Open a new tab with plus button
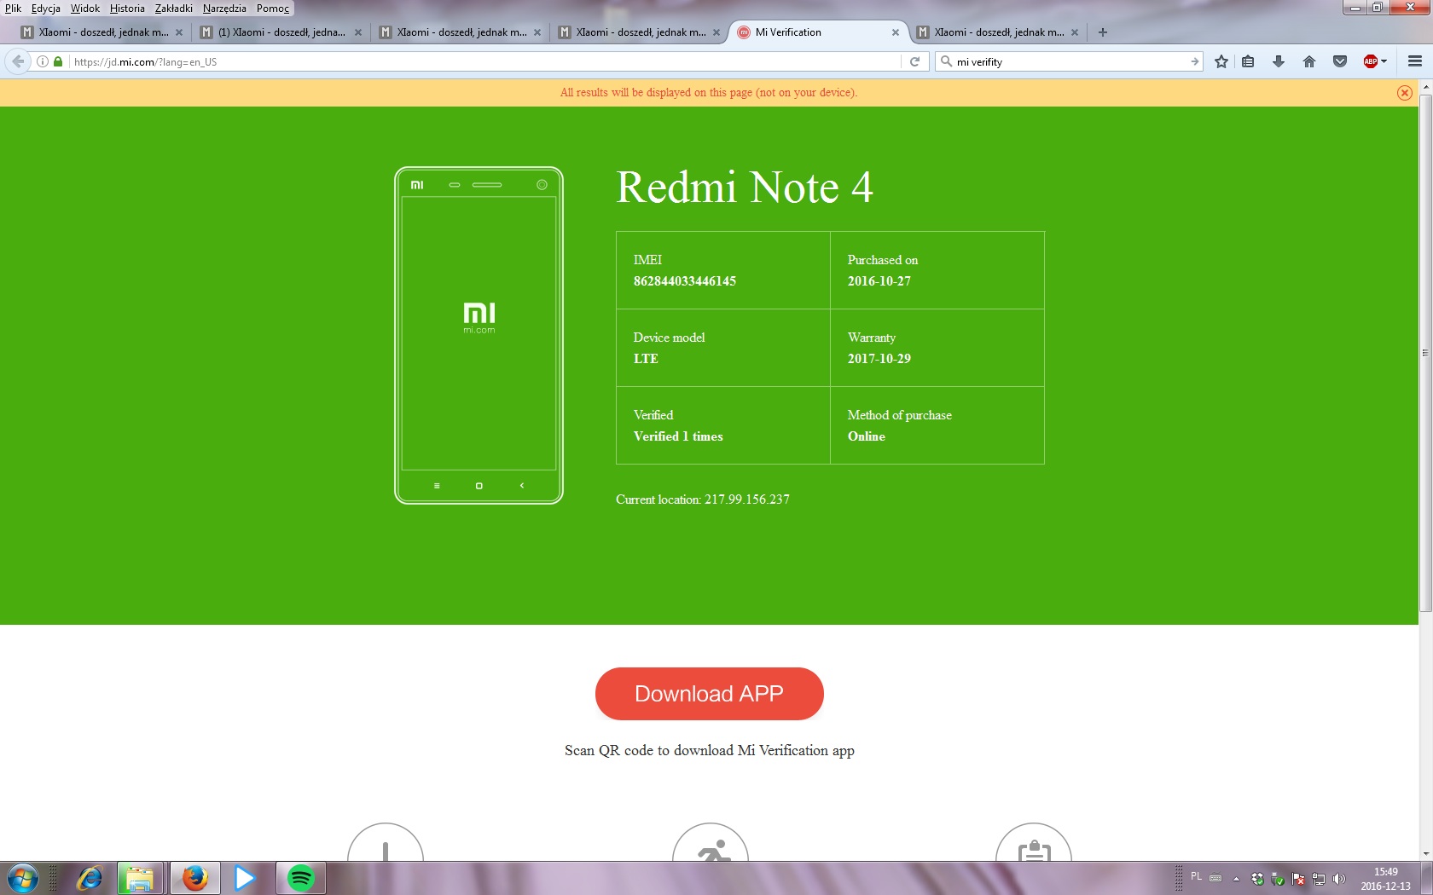 tap(1103, 32)
